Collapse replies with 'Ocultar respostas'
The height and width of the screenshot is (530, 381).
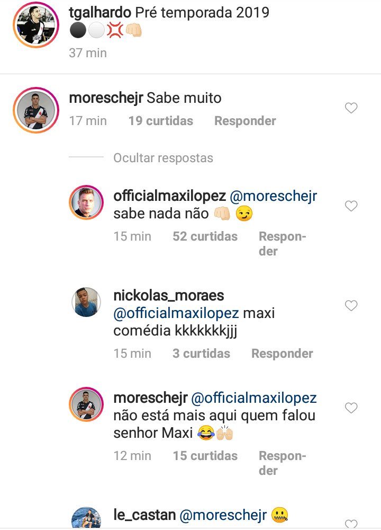[163, 158]
